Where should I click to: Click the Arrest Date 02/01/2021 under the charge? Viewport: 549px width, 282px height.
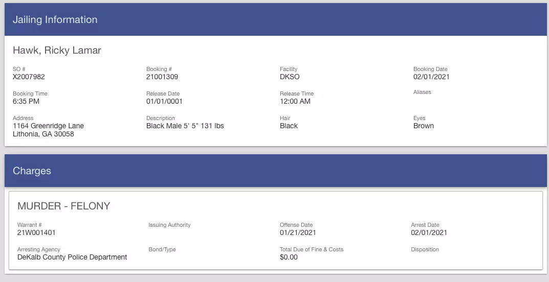click(429, 233)
